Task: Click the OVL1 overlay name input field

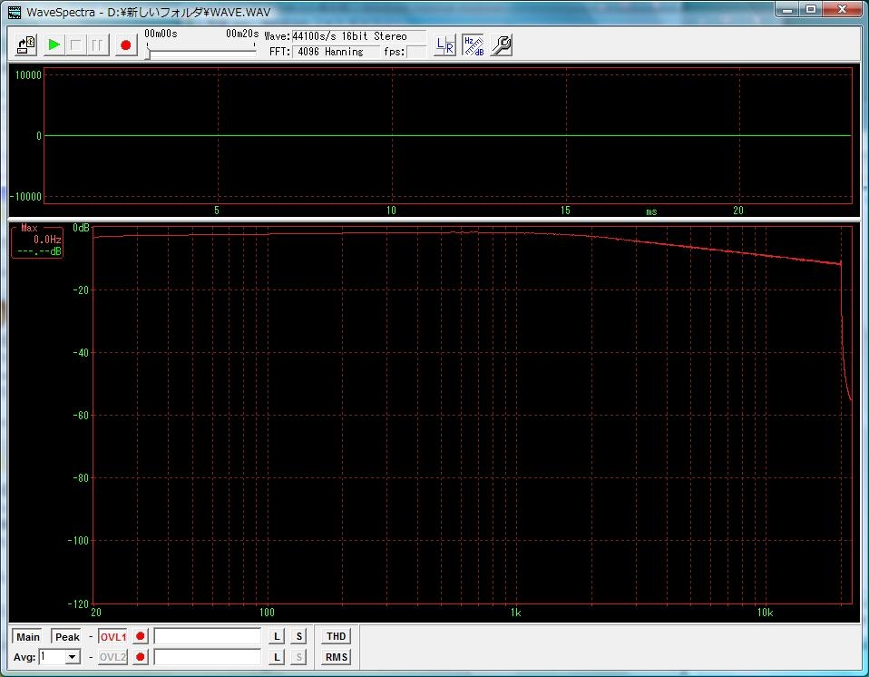Action: click(x=208, y=636)
